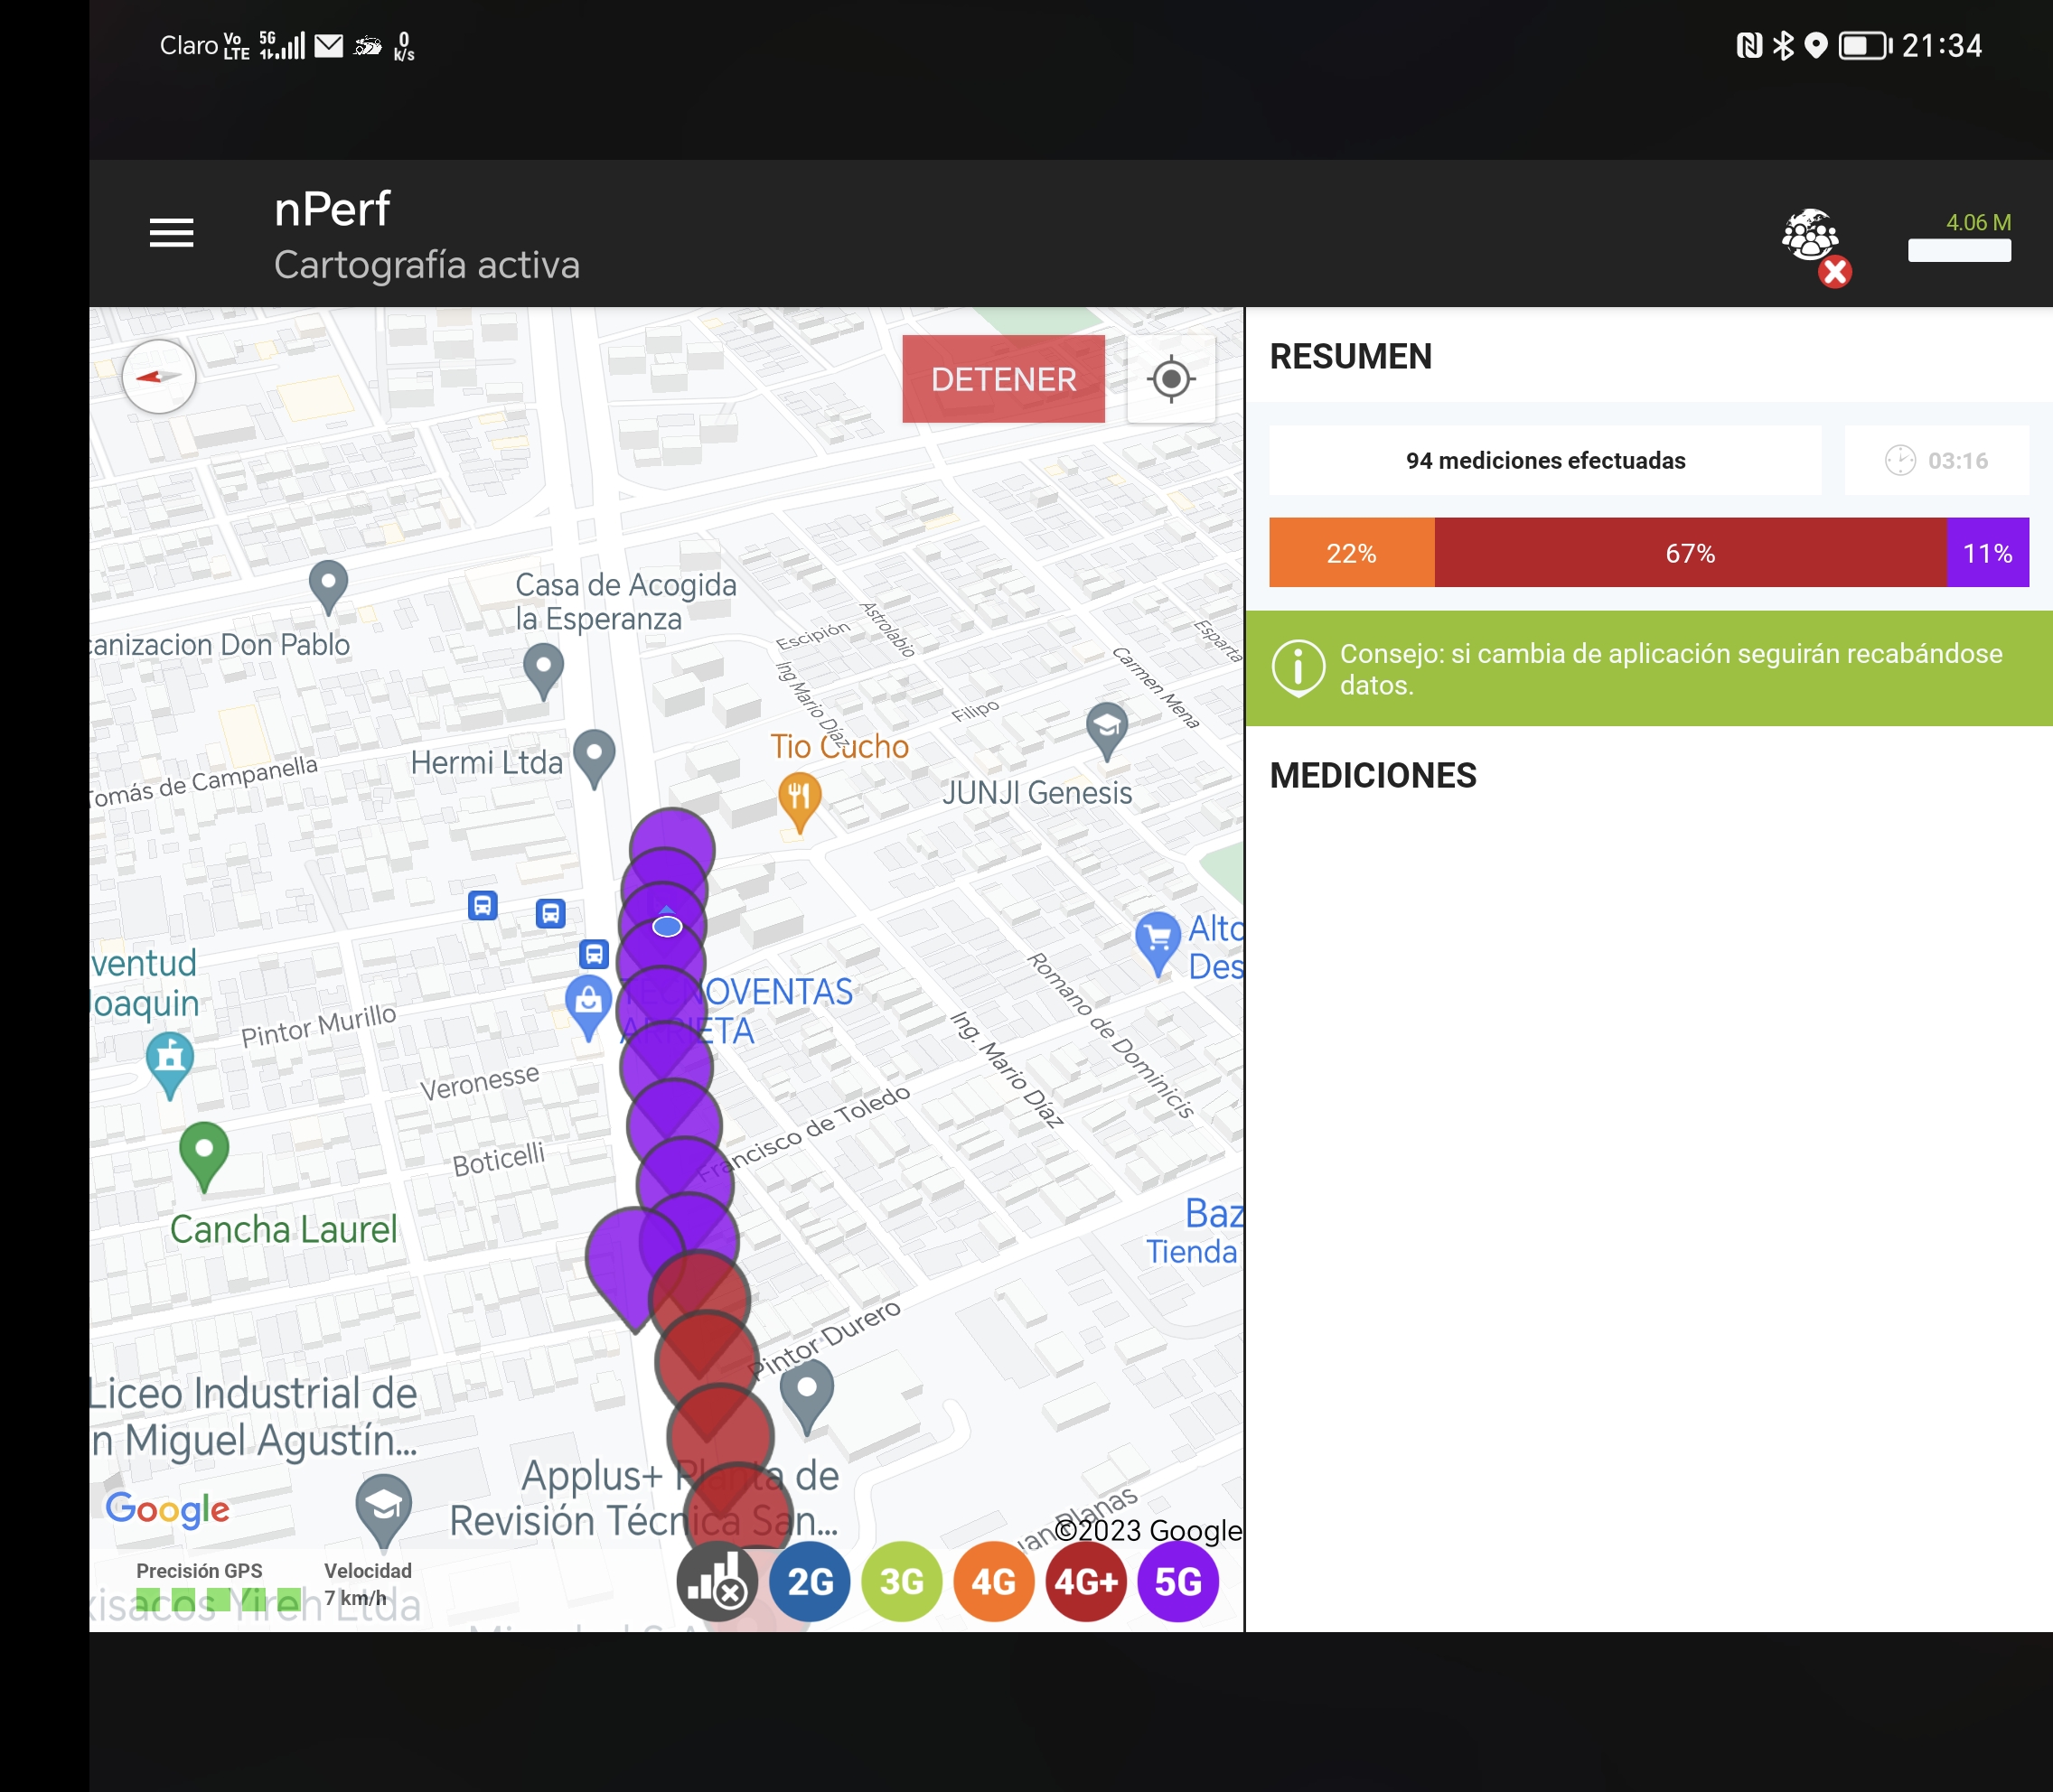
Task: Select the Tio Cucho restaurant marker
Action: tap(800, 801)
